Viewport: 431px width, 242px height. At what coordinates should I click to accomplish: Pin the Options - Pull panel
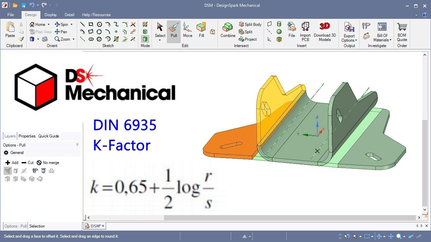tap(77, 145)
